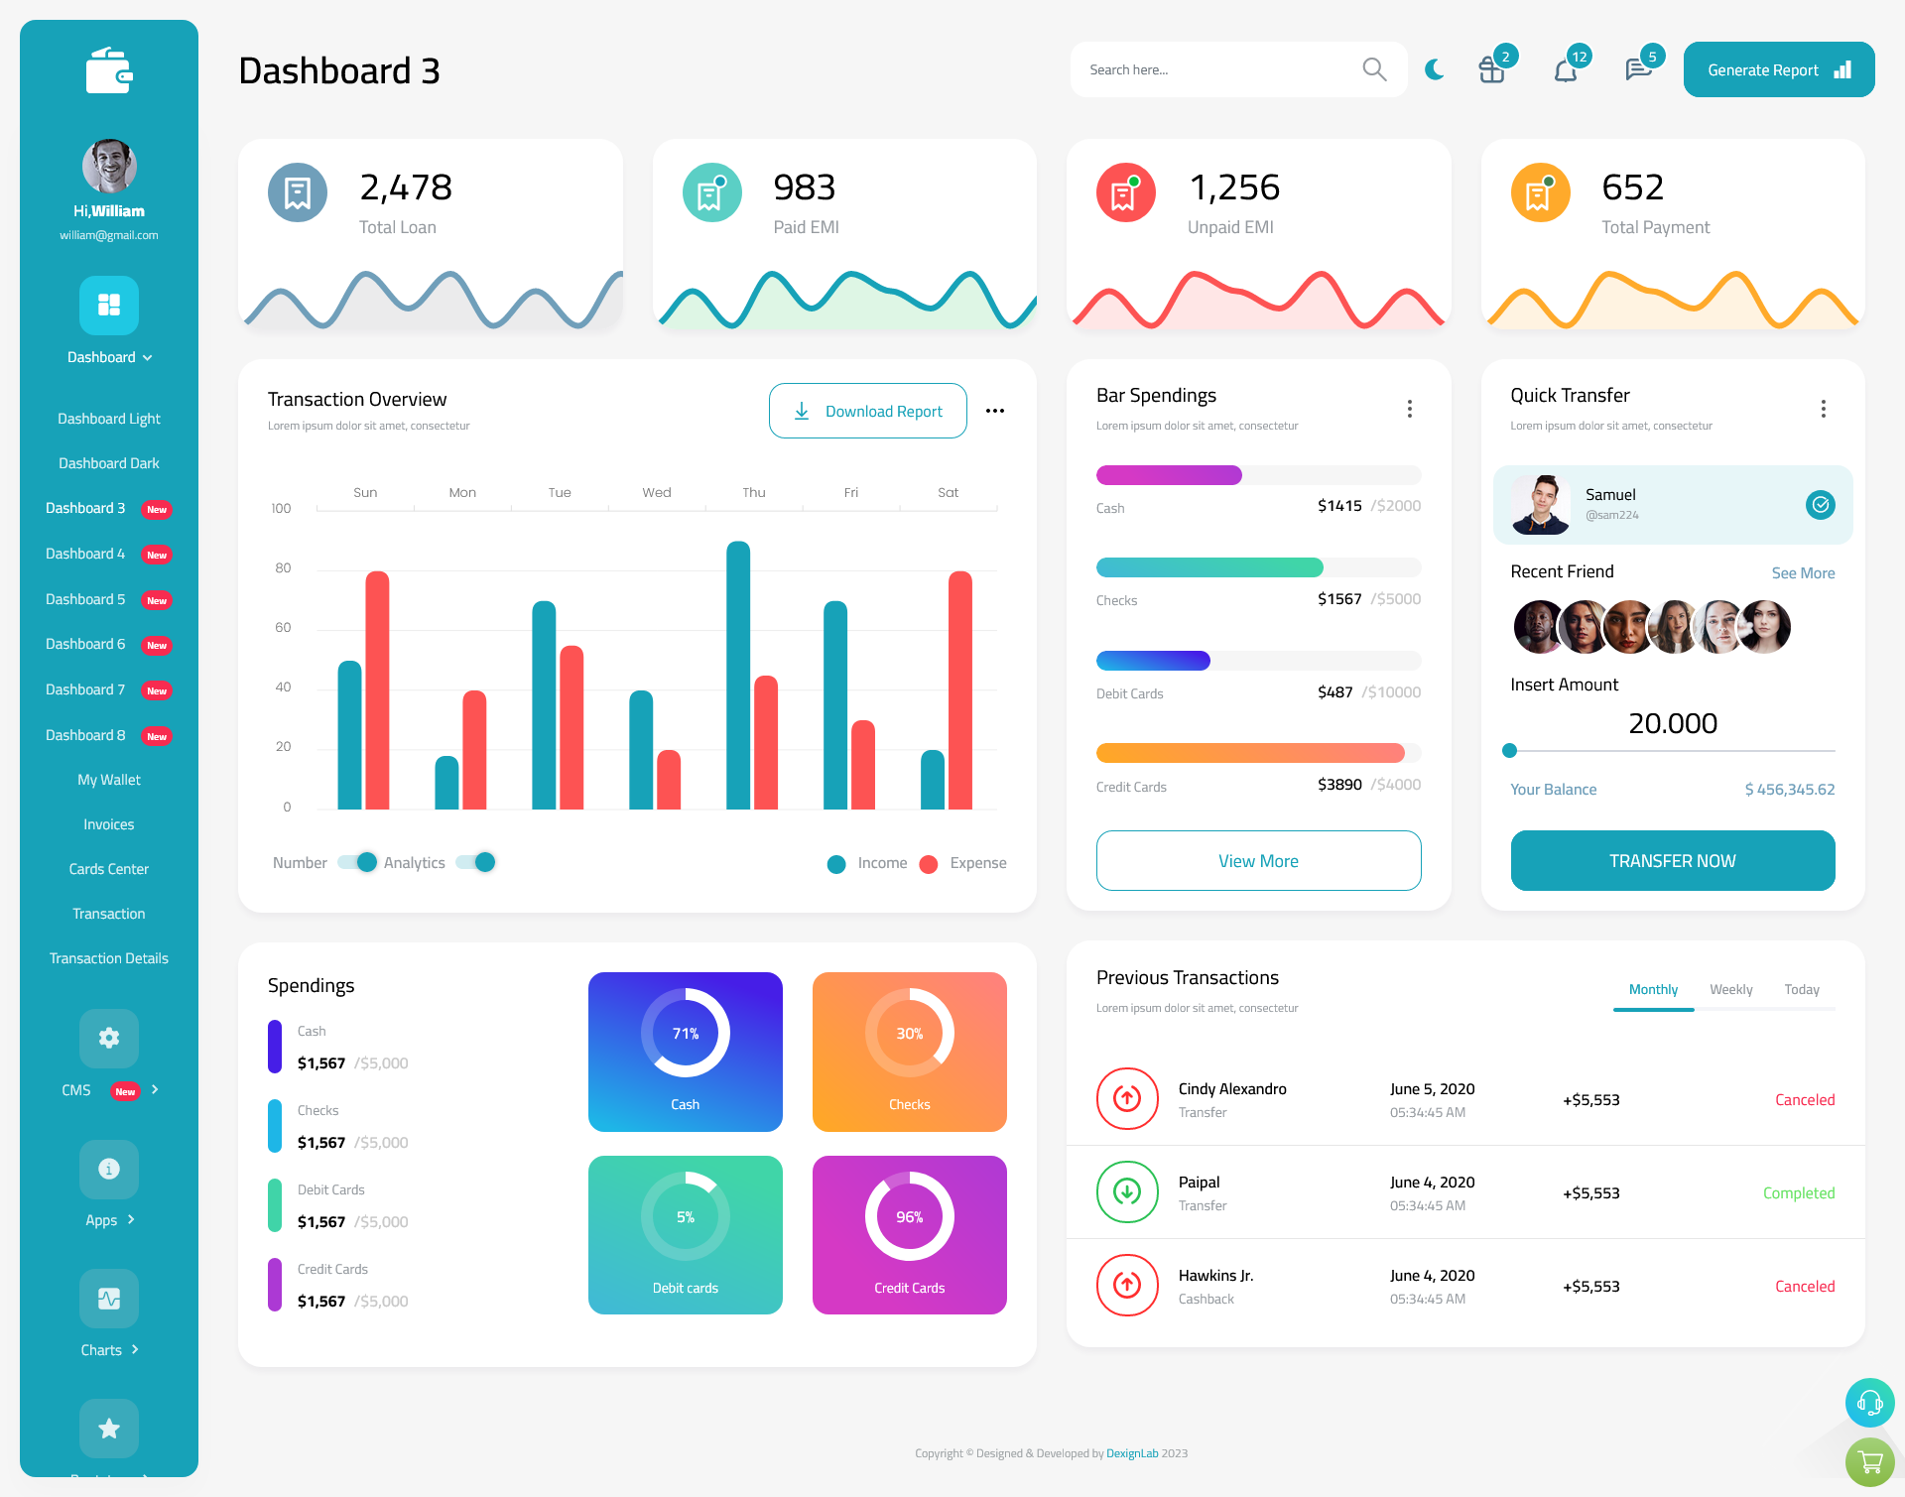
Task: Expand the Apps sidebar section
Action: (108, 1218)
